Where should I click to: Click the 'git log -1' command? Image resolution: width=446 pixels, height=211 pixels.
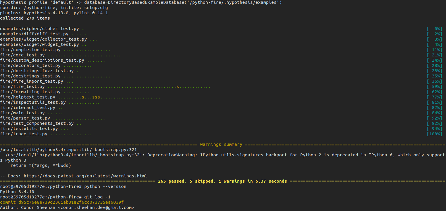pos(97,197)
